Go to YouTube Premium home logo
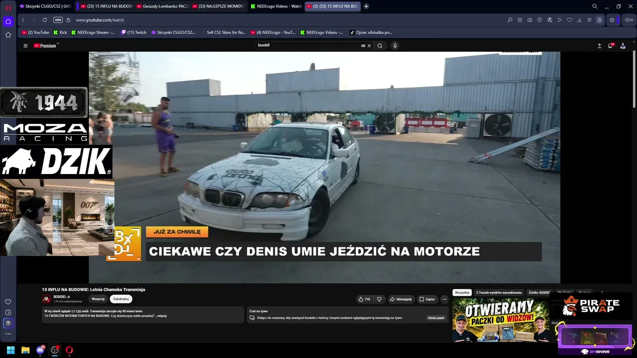This screenshot has width=637, height=358. (x=45, y=46)
